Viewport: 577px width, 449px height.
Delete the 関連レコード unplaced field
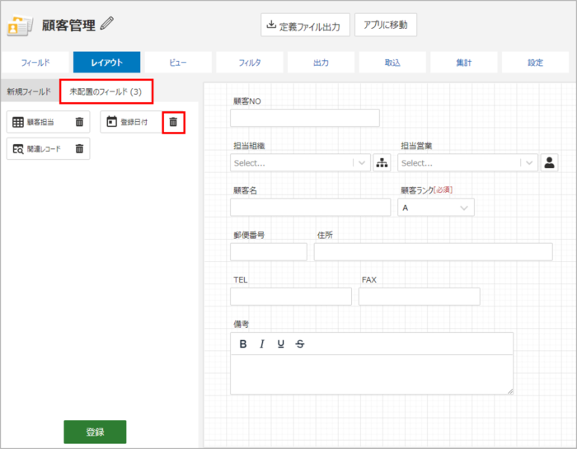coord(79,148)
